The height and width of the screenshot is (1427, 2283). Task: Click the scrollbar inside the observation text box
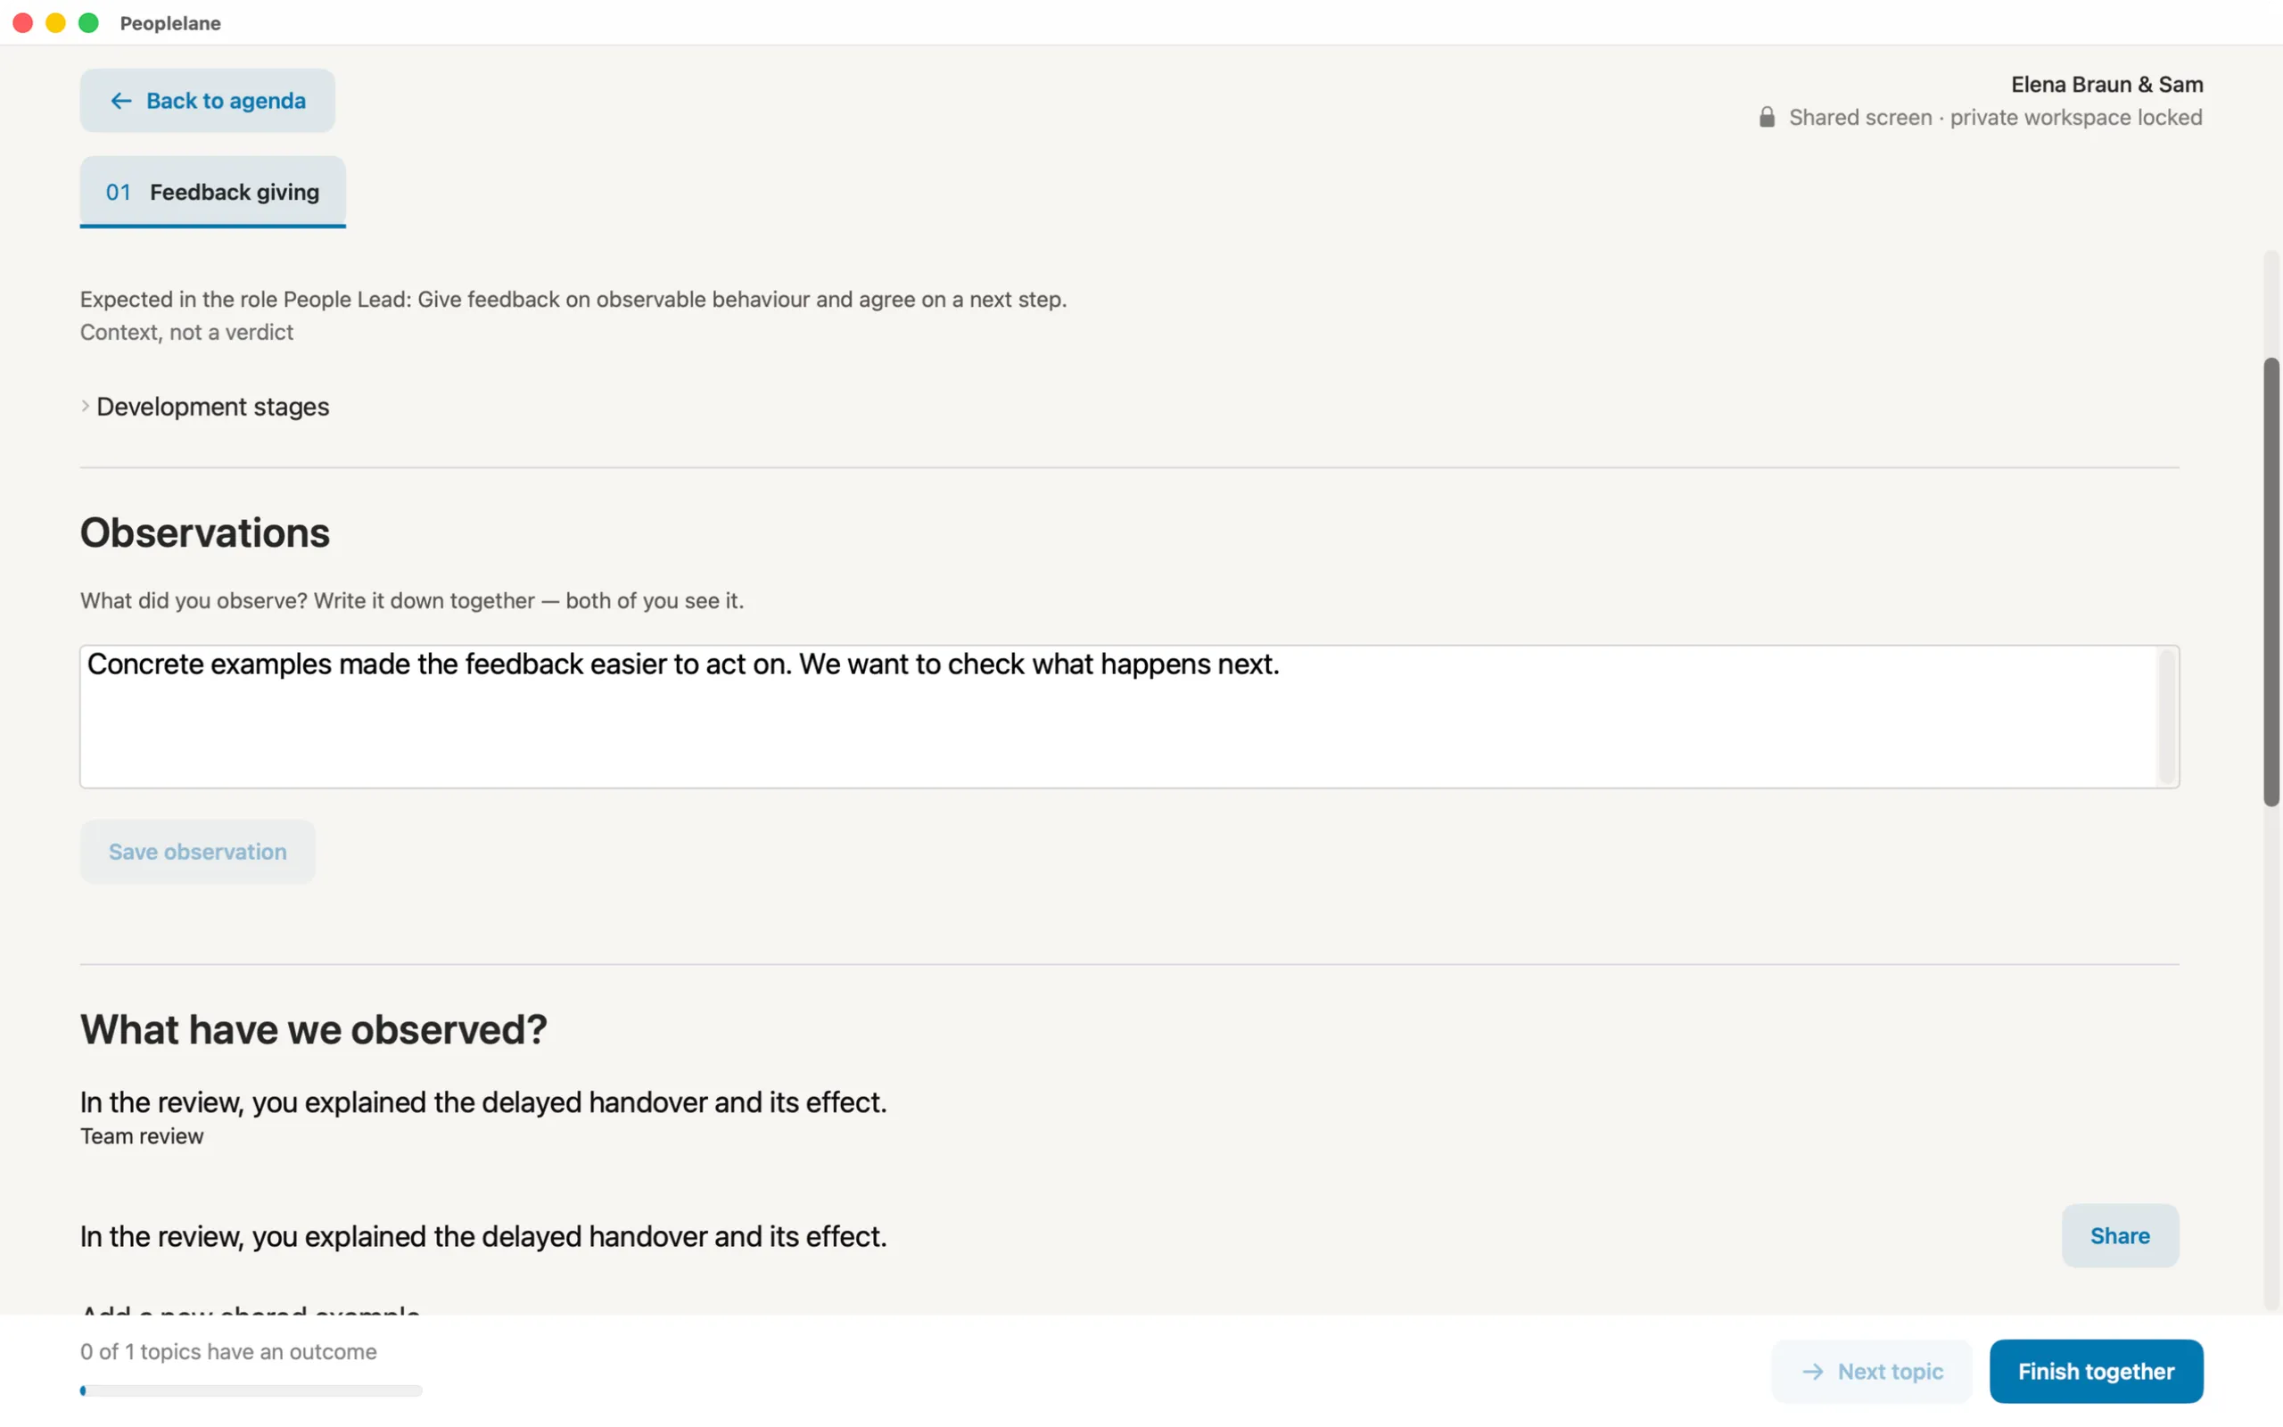pyautogui.click(x=2167, y=716)
